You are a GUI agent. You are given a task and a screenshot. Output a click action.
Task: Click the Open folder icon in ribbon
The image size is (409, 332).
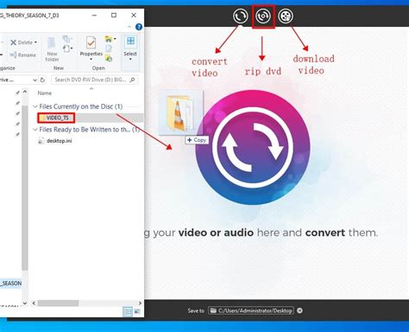108,39
